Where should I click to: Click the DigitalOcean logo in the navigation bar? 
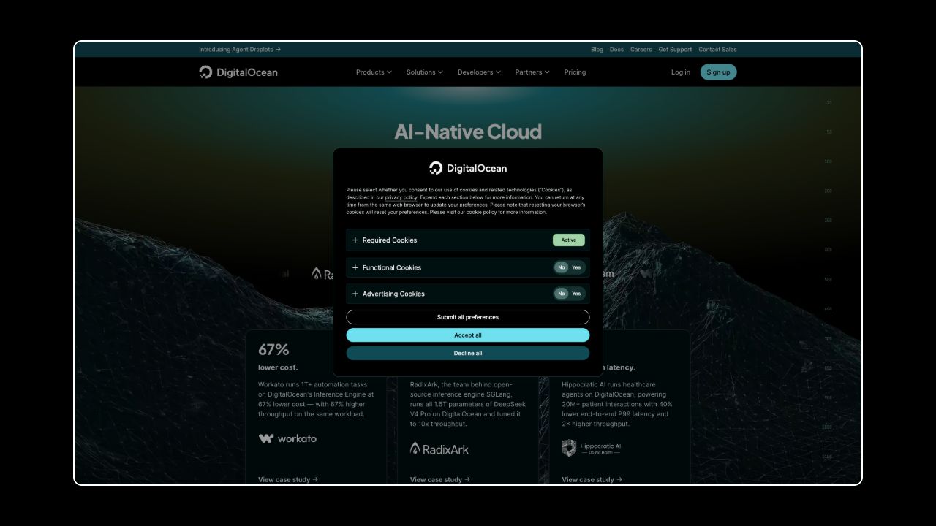[x=238, y=72]
